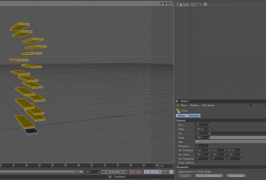Click the Cloni field spinner arrows
Viewport: 266px width, 180px height.
[209, 125]
